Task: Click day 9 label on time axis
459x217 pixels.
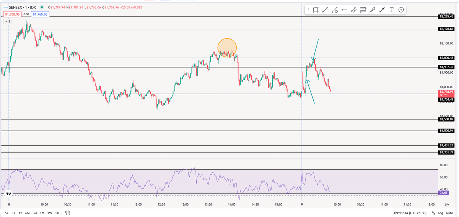Action: click(302, 205)
